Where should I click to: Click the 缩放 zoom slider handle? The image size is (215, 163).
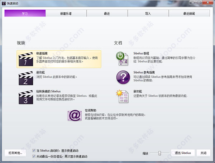[159, 153]
